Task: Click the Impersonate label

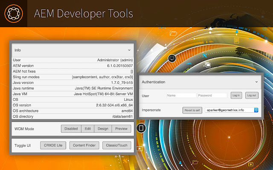Action: pyautogui.click(x=151, y=110)
